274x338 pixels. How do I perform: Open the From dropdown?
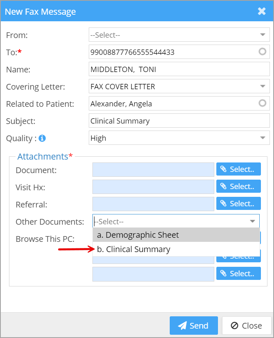pyautogui.click(x=263, y=35)
